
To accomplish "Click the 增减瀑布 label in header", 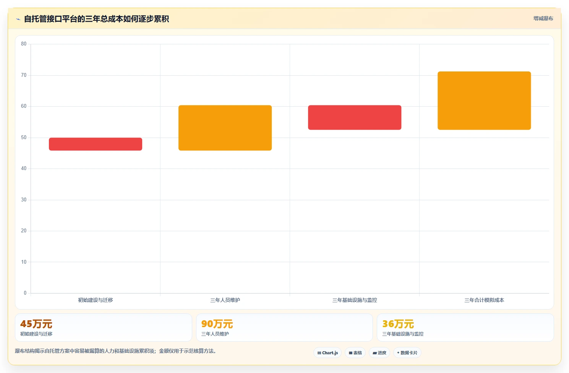I will (543, 18).
